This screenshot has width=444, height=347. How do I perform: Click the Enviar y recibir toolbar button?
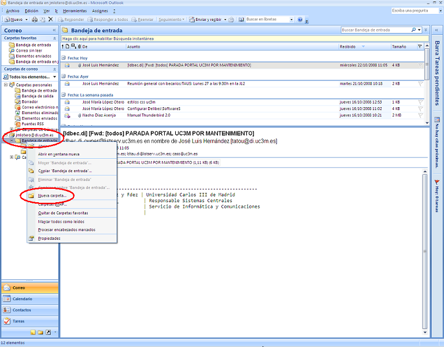click(x=205, y=19)
